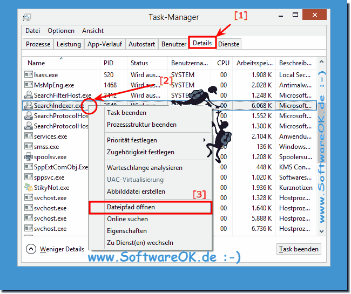Sort by the PID column header
351x294 pixels.
point(113,63)
